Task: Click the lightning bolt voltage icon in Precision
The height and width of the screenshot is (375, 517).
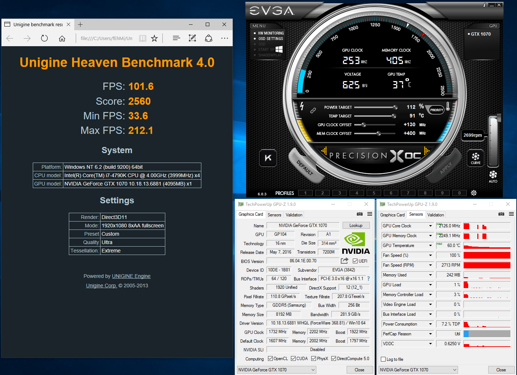Action: tap(302, 105)
